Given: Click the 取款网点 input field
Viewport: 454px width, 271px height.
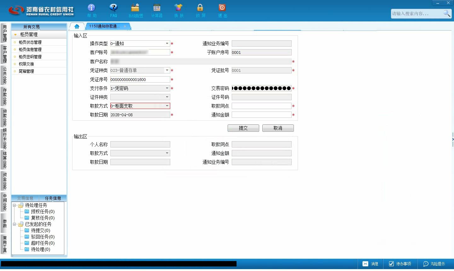Looking at the screenshot, I should pyautogui.click(x=262, y=106).
